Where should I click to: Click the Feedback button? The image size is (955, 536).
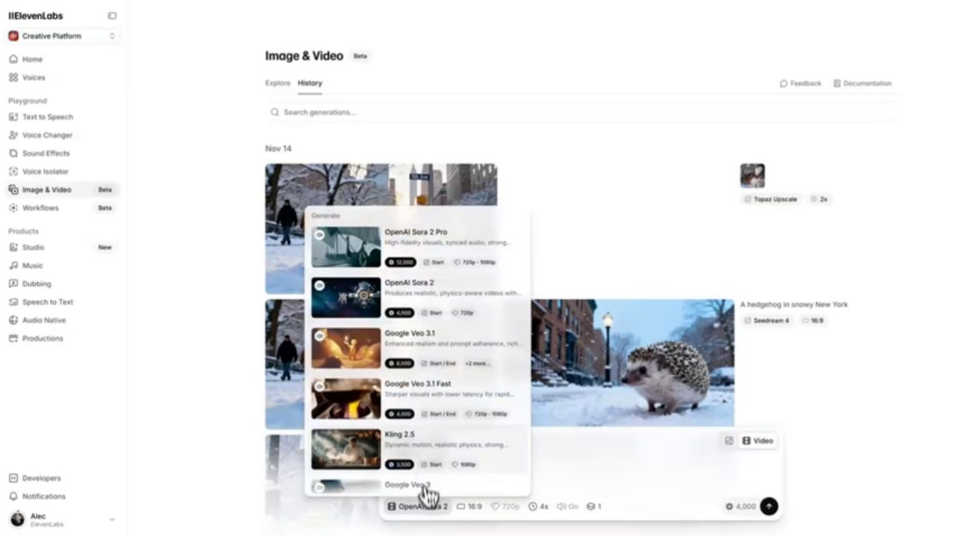801,83
